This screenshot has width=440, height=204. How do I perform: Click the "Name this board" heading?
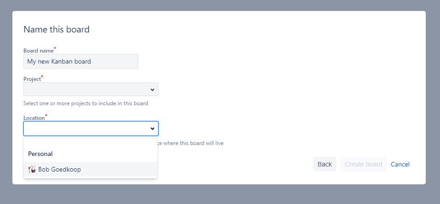point(56,29)
